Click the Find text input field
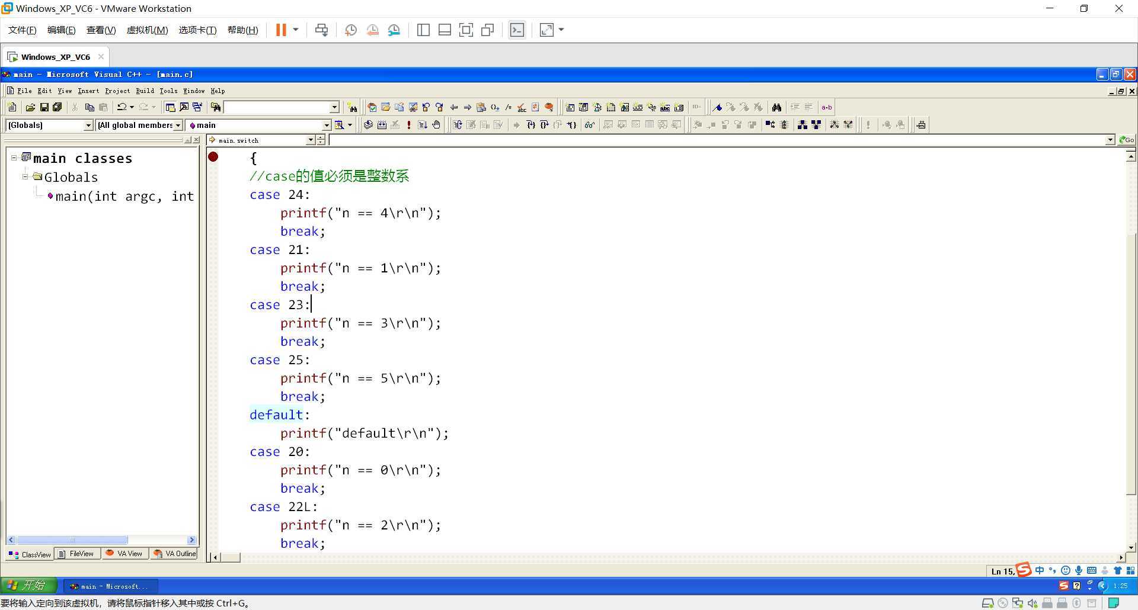This screenshot has height=610, width=1138. point(276,107)
